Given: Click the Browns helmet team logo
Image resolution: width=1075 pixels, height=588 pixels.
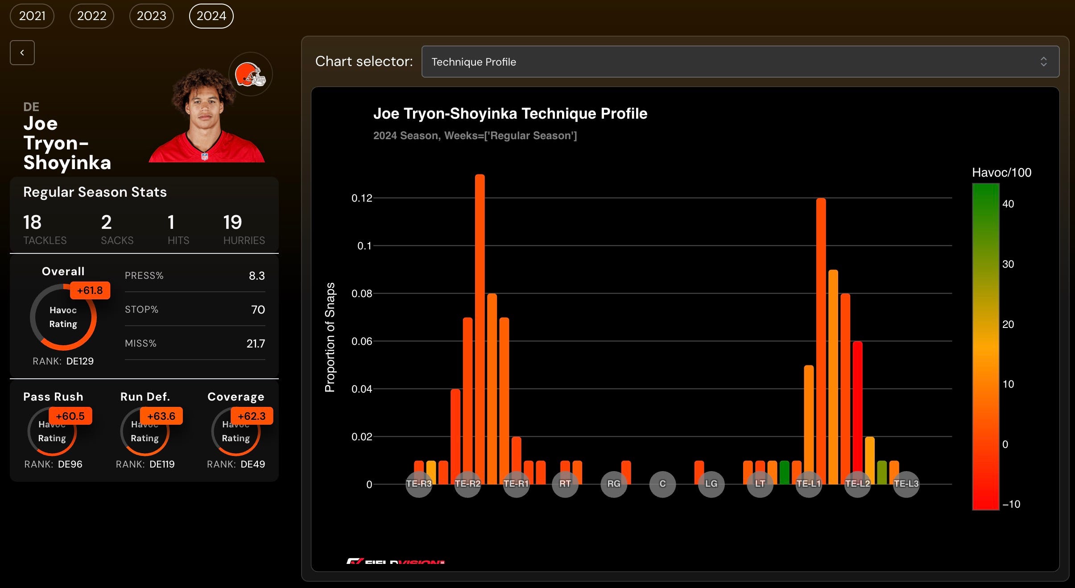Looking at the screenshot, I should pos(250,74).
